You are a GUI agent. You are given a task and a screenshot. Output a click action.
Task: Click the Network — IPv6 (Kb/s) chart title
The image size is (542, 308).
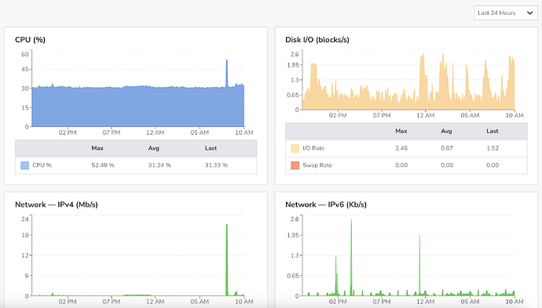326,205
